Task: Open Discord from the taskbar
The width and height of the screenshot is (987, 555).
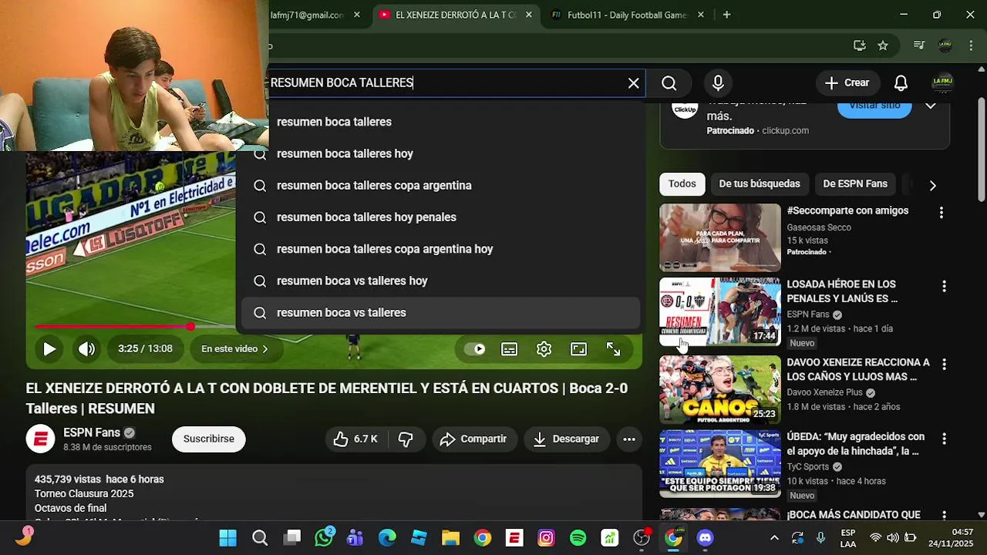Action: pyautogui.click(x=705, y=538)
